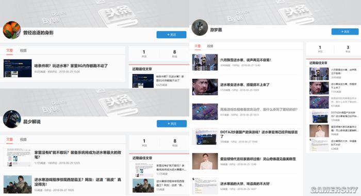Click username text 晨少解说

click(32, 122)
